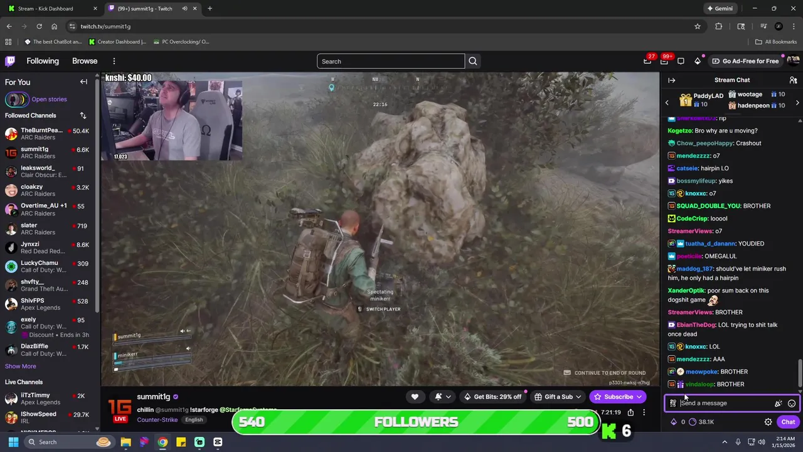Open All Bookmarks folder

click(776, 42)
